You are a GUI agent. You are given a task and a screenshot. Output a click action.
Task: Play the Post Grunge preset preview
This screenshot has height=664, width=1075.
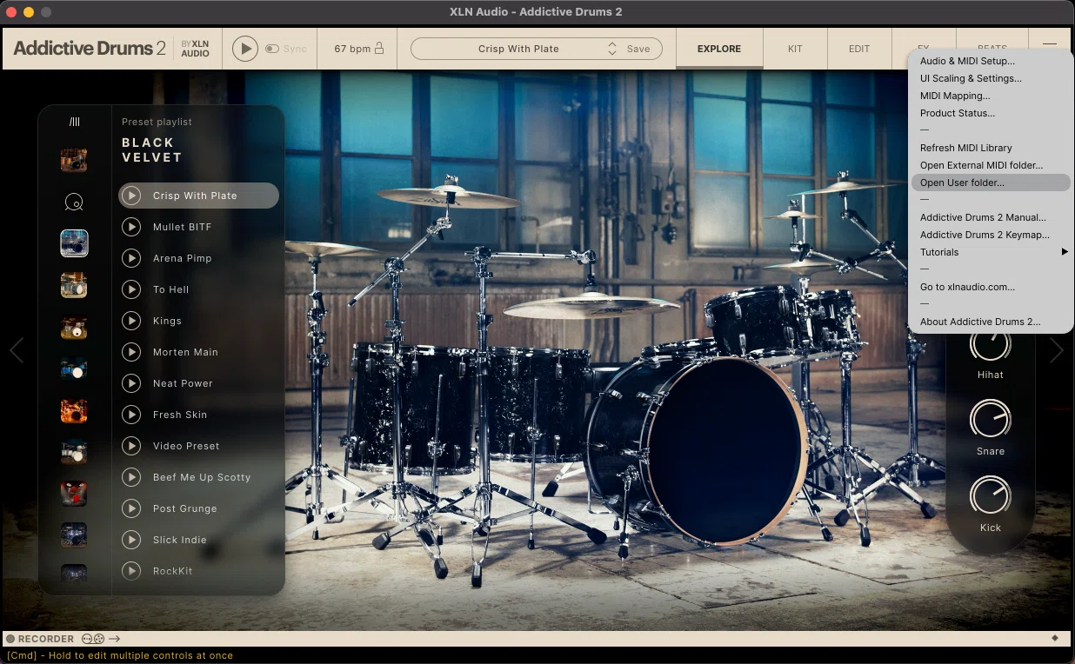point(131,508)
